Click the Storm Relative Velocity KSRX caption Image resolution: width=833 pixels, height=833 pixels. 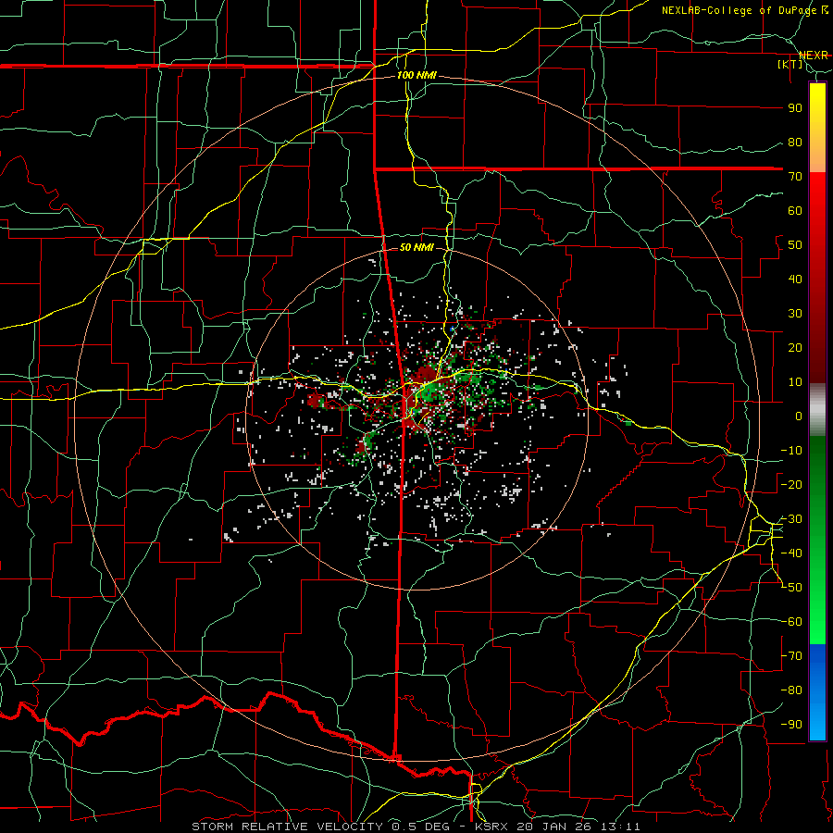(416, 827)
